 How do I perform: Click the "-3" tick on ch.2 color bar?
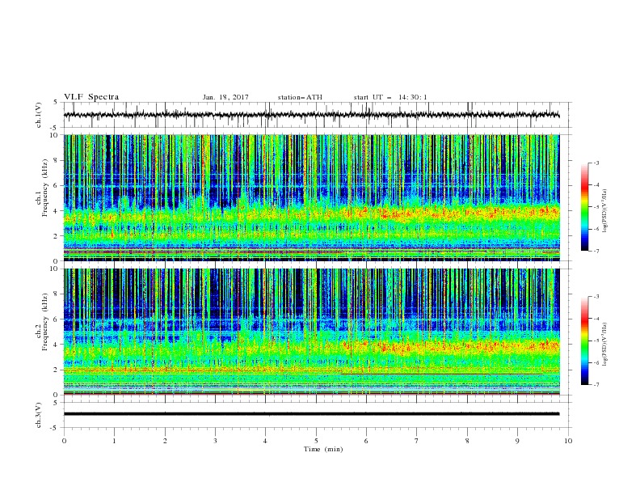tap(596, 297)
